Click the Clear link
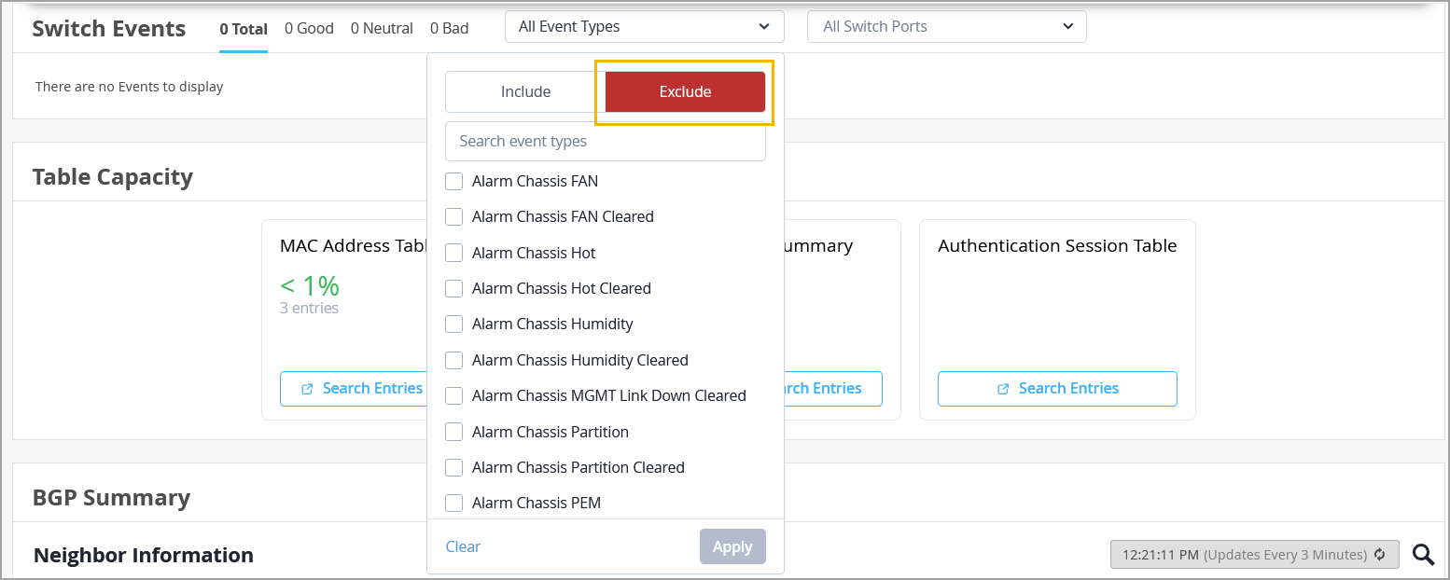 463,546
